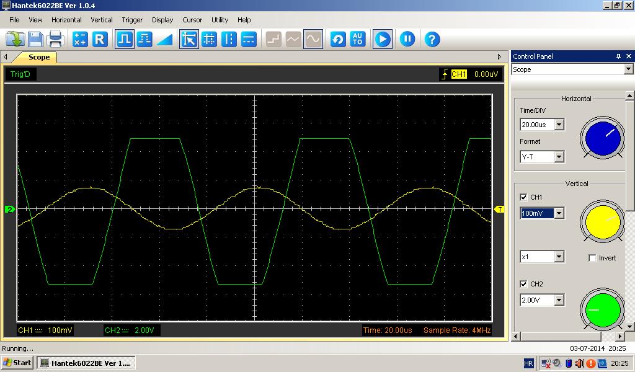Viewport: 635px width, 372px height.
Task: Select the sine-wave interpolation icon
Action: [313, 40]
